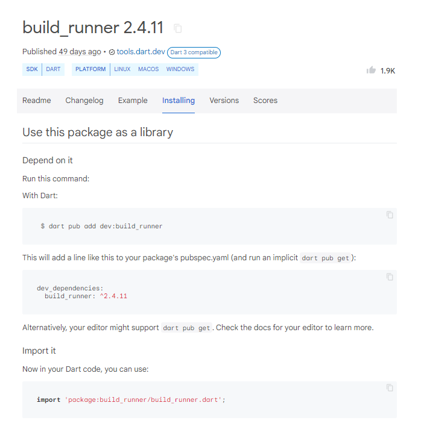This screenshot has height=438, width=424.
Task: Click 'dart pub get' in Alternatively sentence
Action: 186,328
